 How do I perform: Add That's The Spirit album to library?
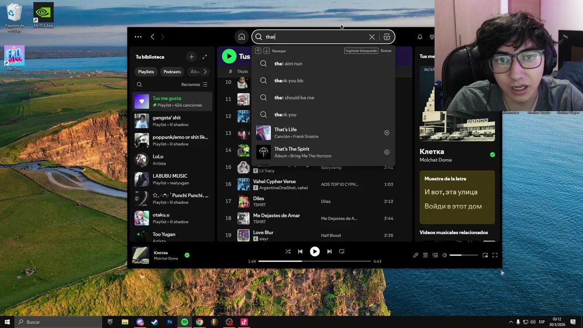click(387, 152)
